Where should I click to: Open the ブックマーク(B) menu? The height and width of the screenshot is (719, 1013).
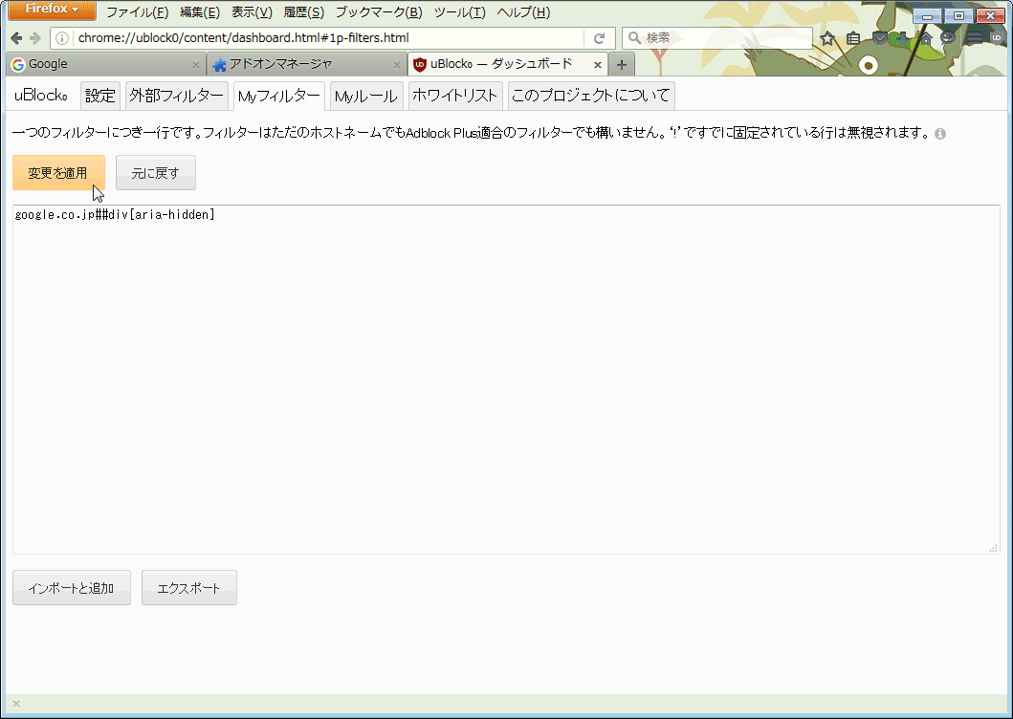(379, 12)
